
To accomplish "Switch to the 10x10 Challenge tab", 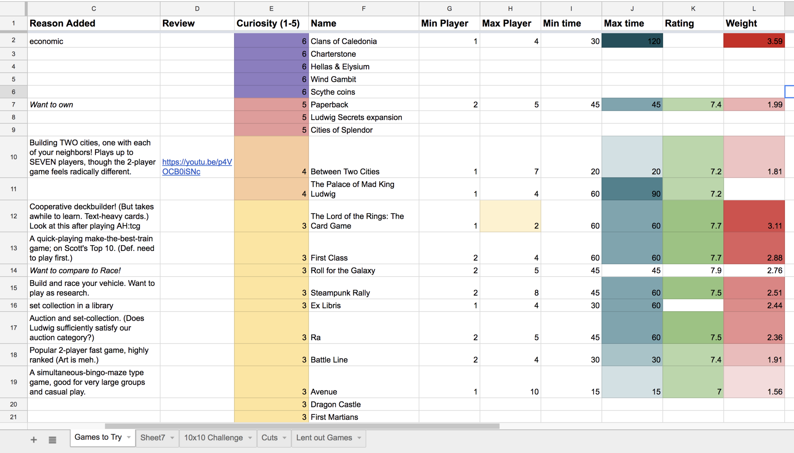I will click(x=213, y=438).
